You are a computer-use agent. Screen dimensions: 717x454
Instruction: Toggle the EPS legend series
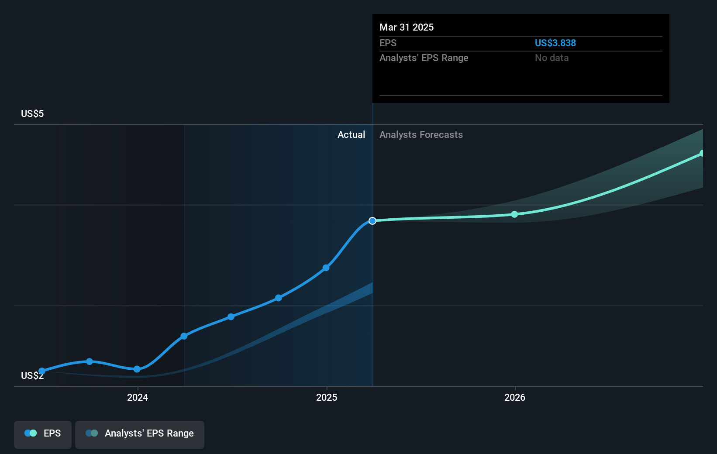coord(43,434)
